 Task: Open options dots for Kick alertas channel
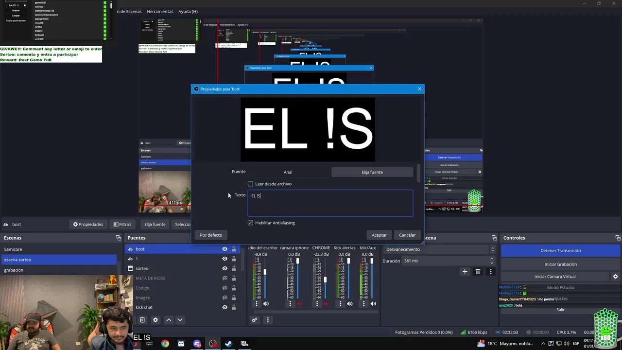340,304
